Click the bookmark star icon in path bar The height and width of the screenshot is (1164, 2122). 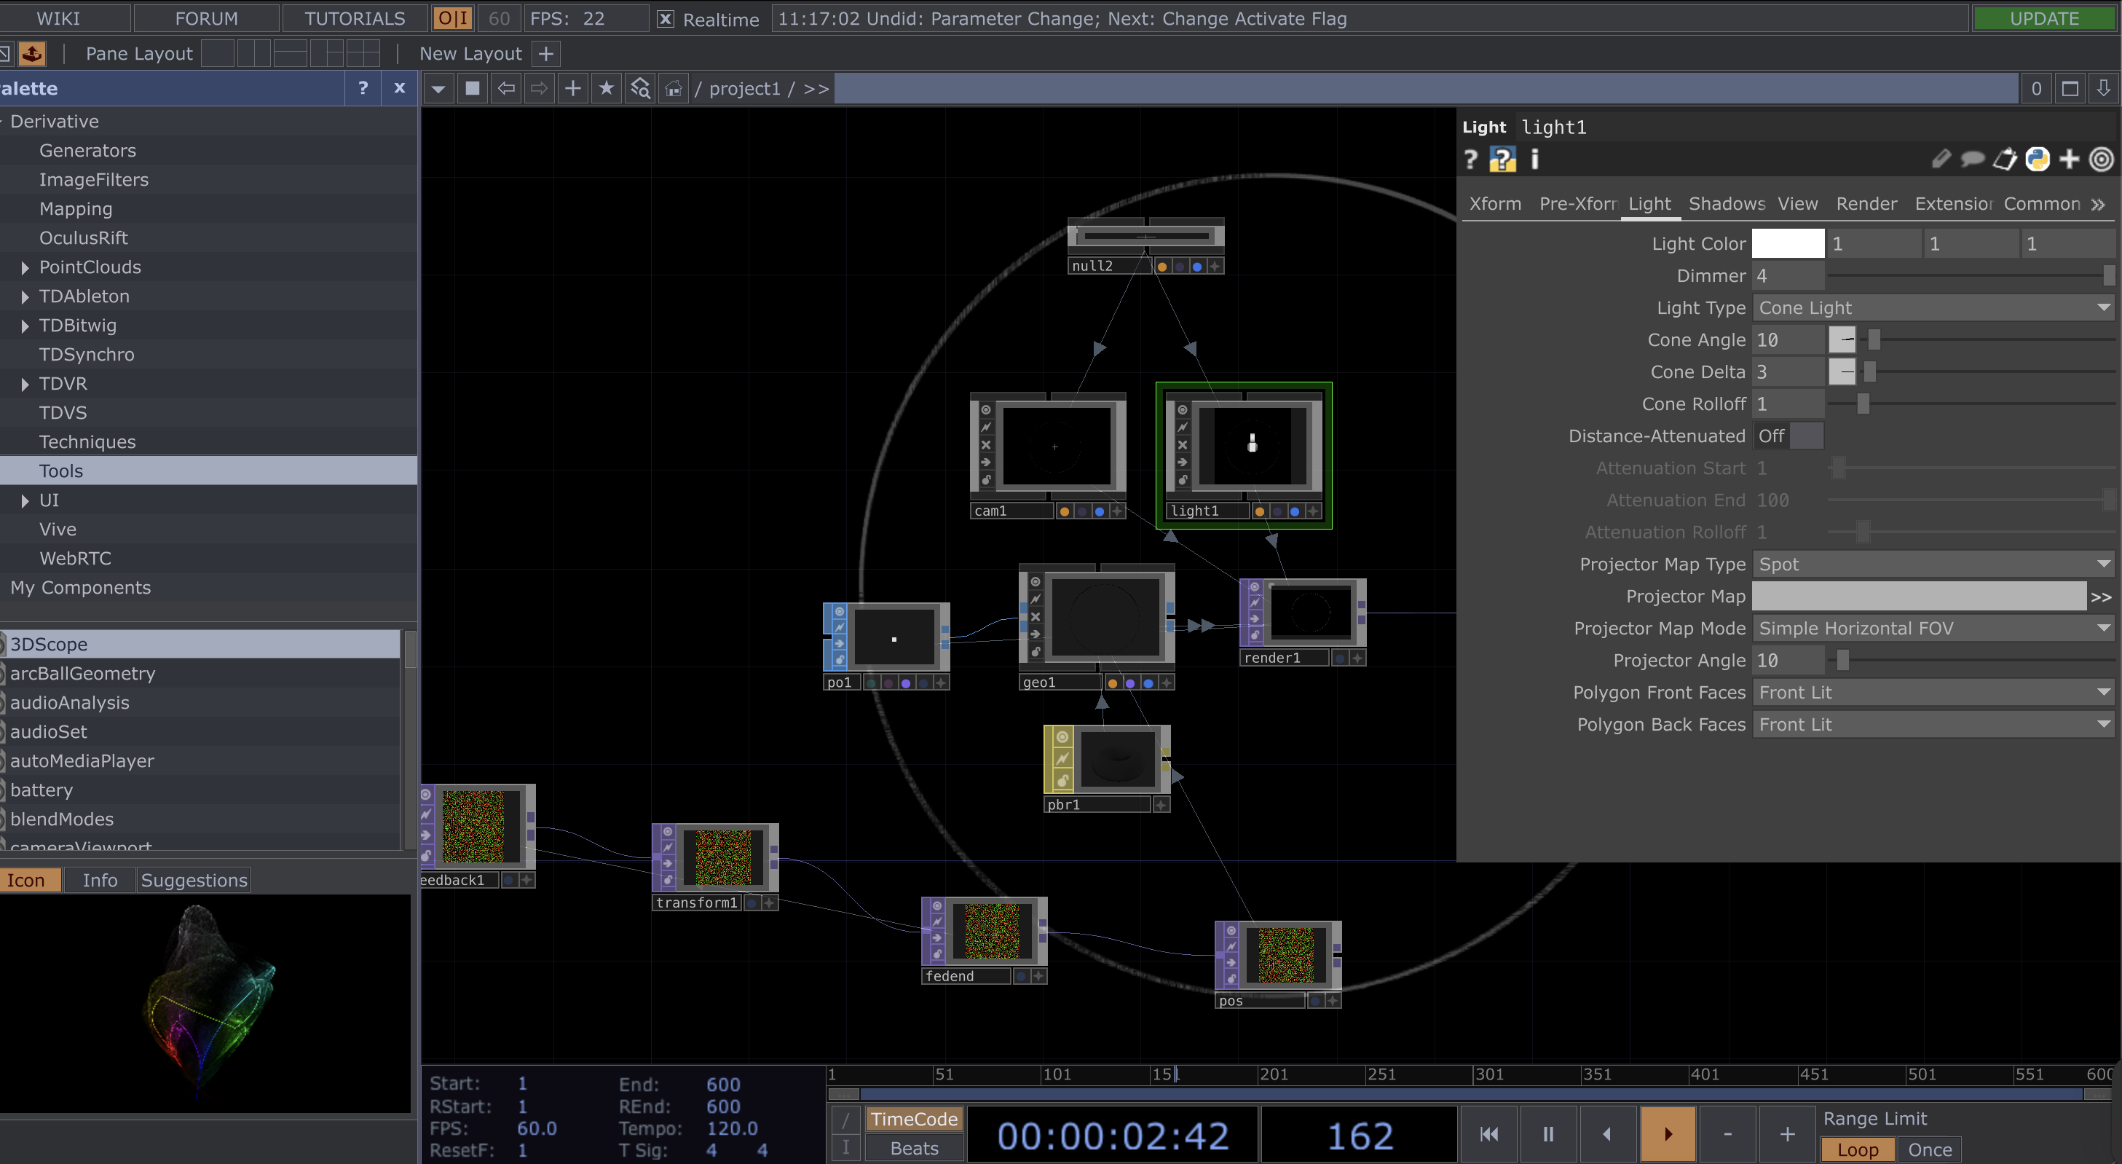click(607, 88)
